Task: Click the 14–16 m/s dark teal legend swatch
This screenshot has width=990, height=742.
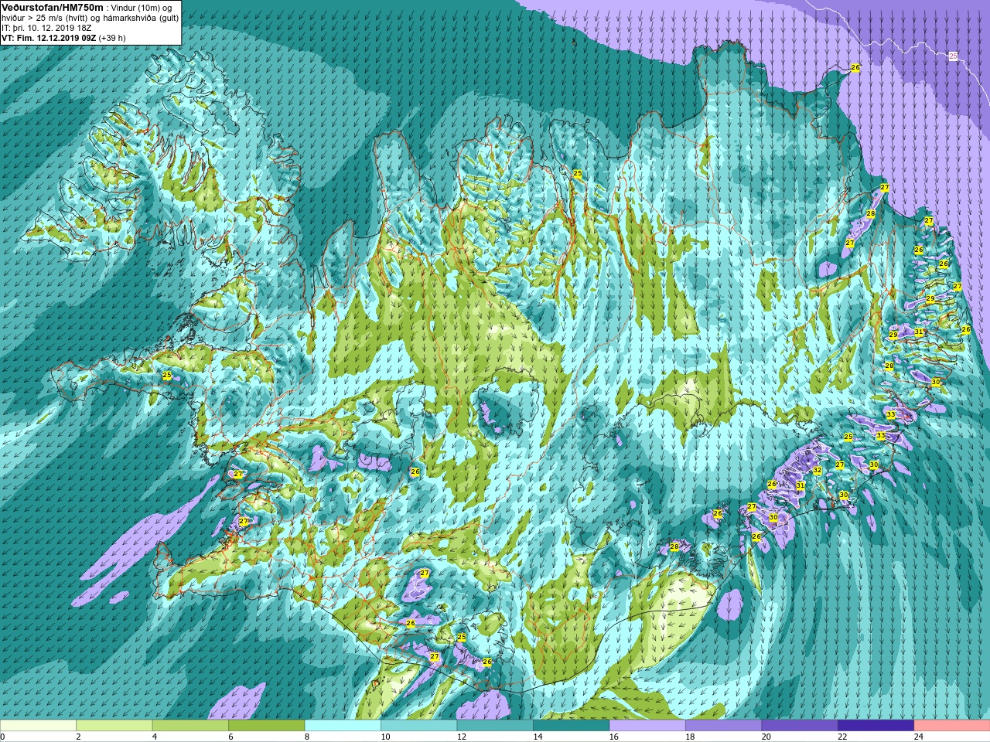Action: click(x=571, y=726)
